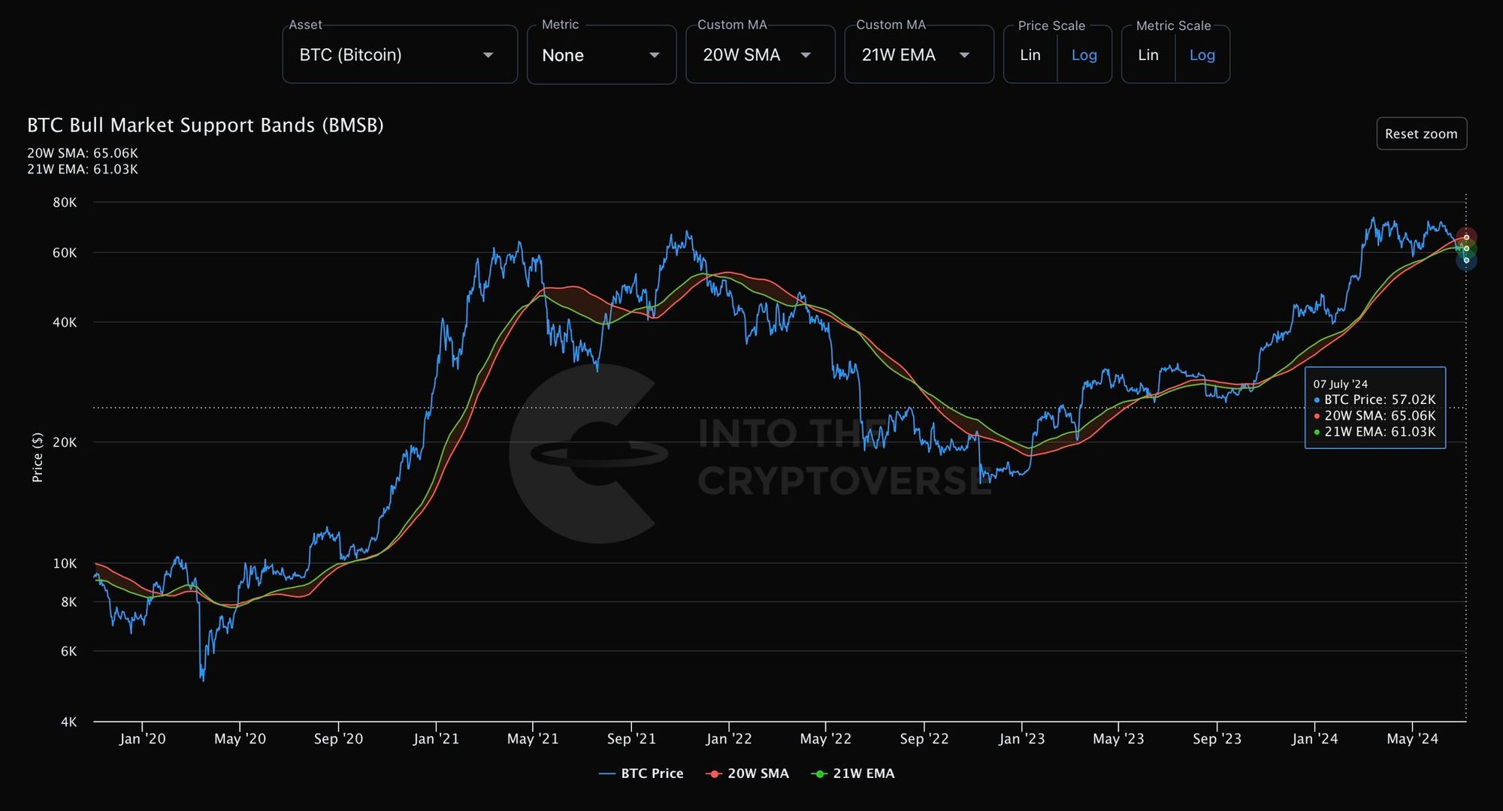Click the Reset zoom button
Screen dimensions: 1503x811
pos(1421,134)
